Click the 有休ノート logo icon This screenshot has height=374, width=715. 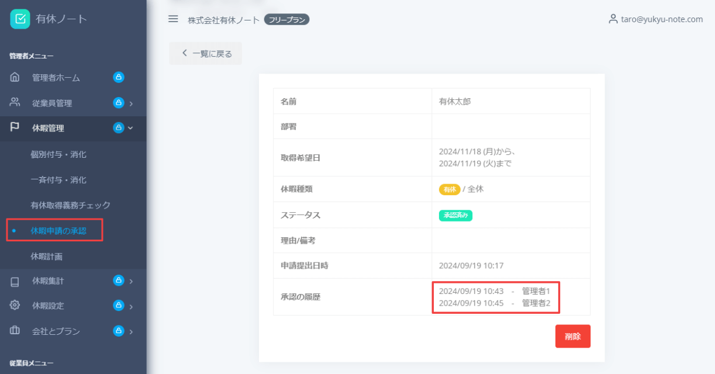pos(20,19)
